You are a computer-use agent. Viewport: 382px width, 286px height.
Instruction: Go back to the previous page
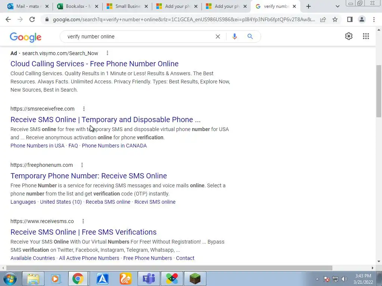tap(8, 19)
